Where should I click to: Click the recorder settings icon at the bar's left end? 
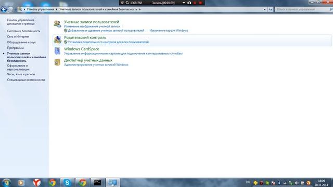pos(122,3)
